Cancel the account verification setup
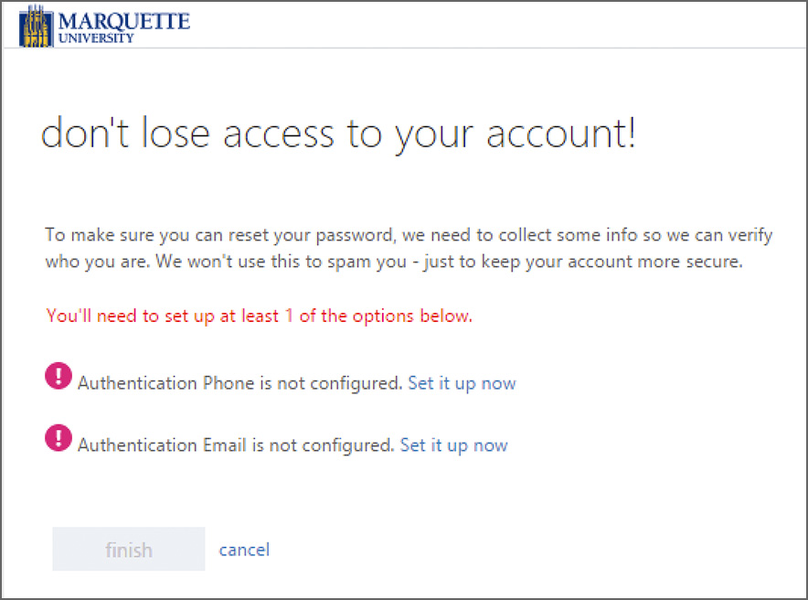Viewport: 808px width, 600px height. click(x=244, y=550)
